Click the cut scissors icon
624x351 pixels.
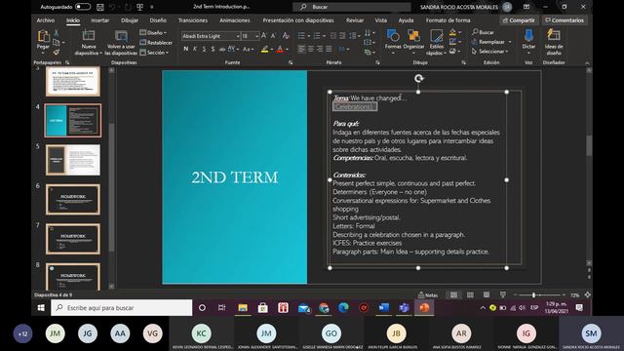57,33
